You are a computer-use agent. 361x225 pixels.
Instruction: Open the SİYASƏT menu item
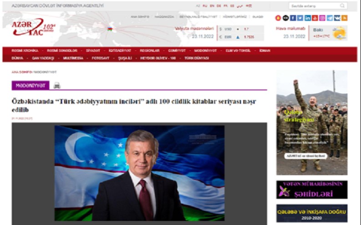click(93, 50)
